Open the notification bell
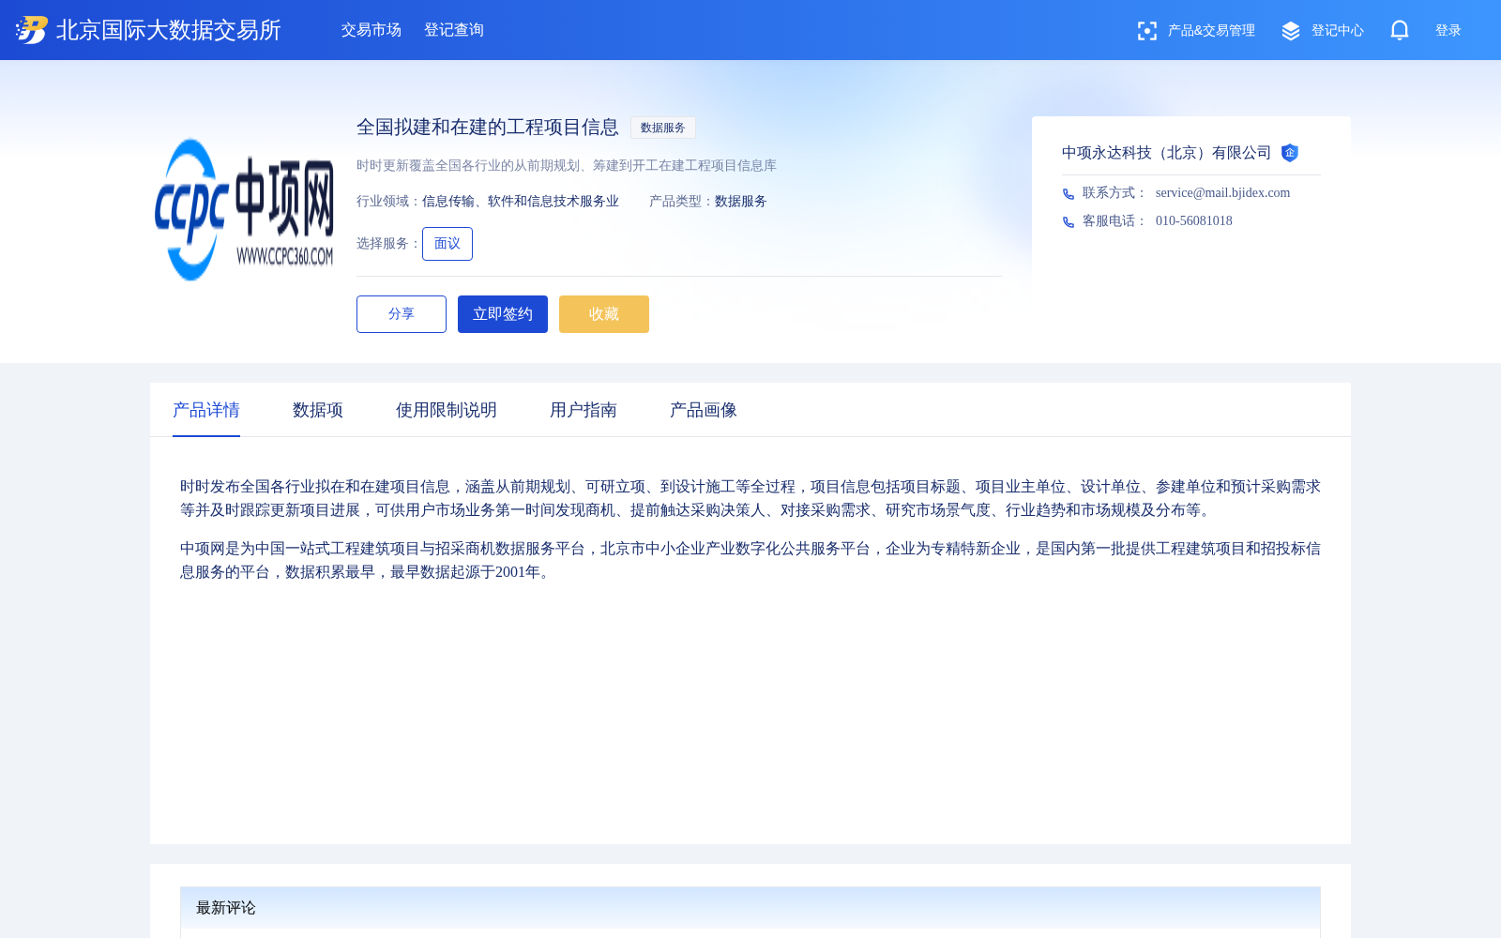 (x=1400, y=30)
